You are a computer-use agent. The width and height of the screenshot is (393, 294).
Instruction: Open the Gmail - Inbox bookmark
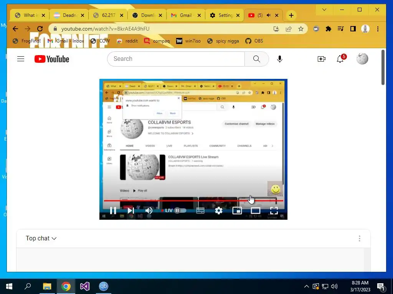(66, 41)
